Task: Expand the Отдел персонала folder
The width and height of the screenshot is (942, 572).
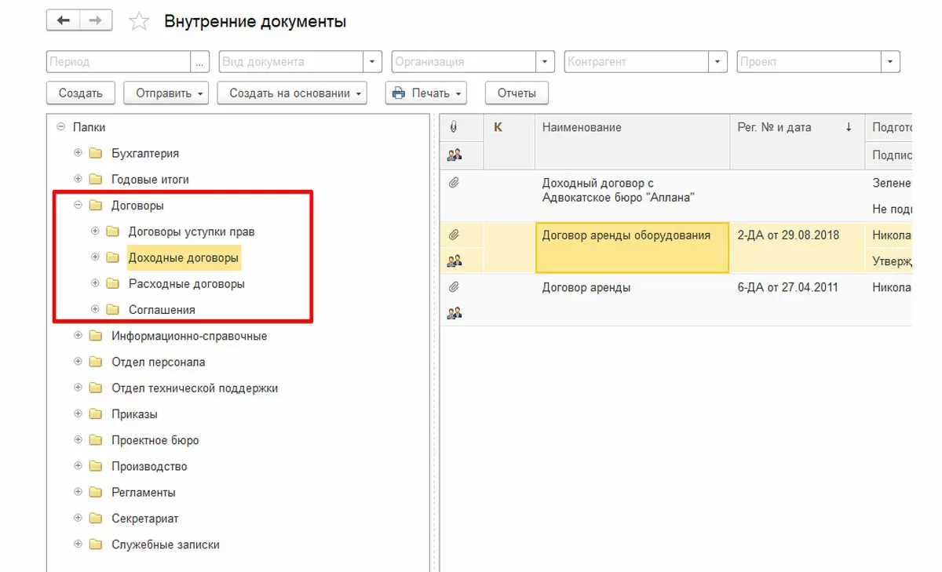Action: pos(78,363)
